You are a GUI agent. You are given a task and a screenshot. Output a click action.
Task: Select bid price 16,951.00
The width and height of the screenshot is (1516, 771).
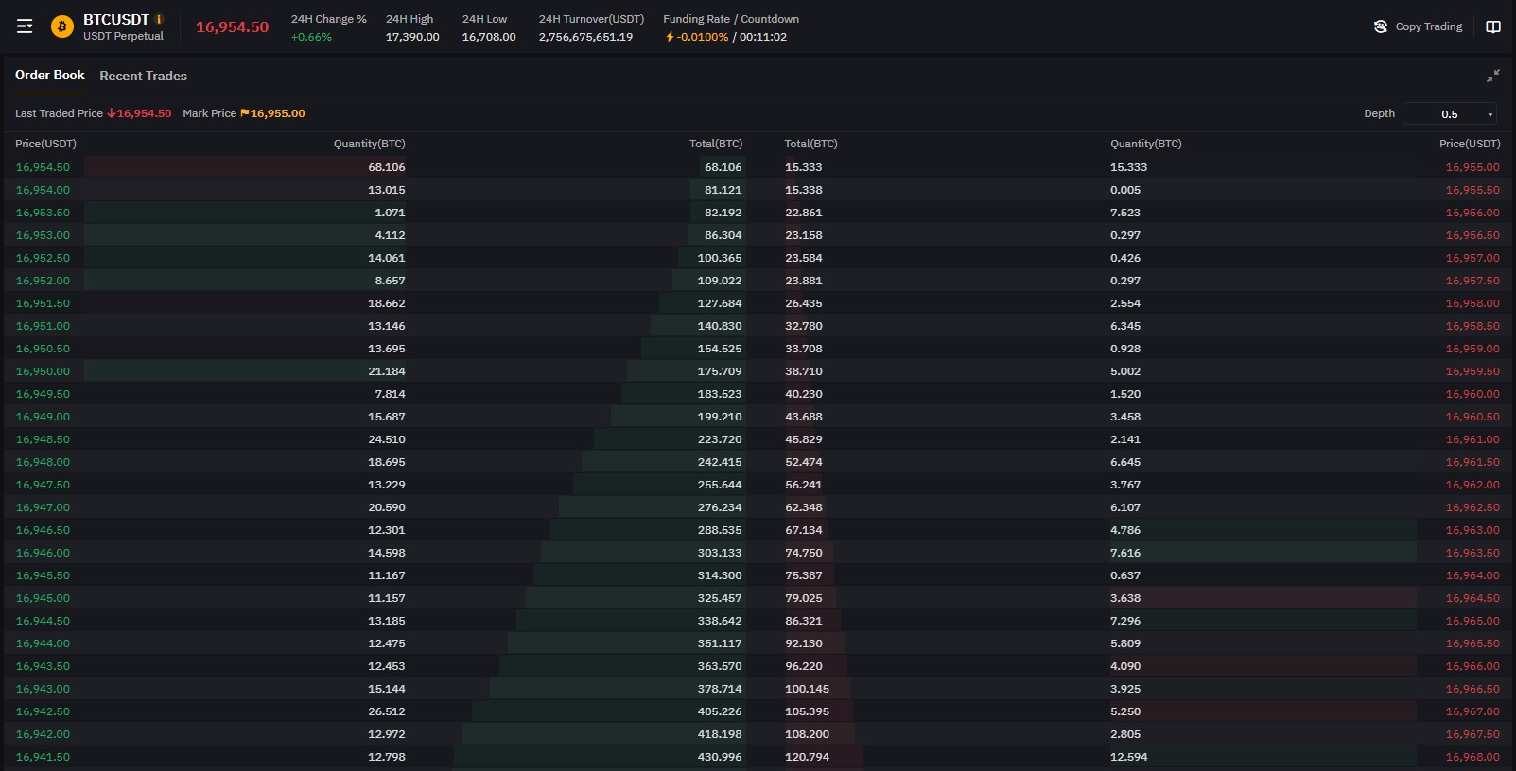(x=43, y=326)
